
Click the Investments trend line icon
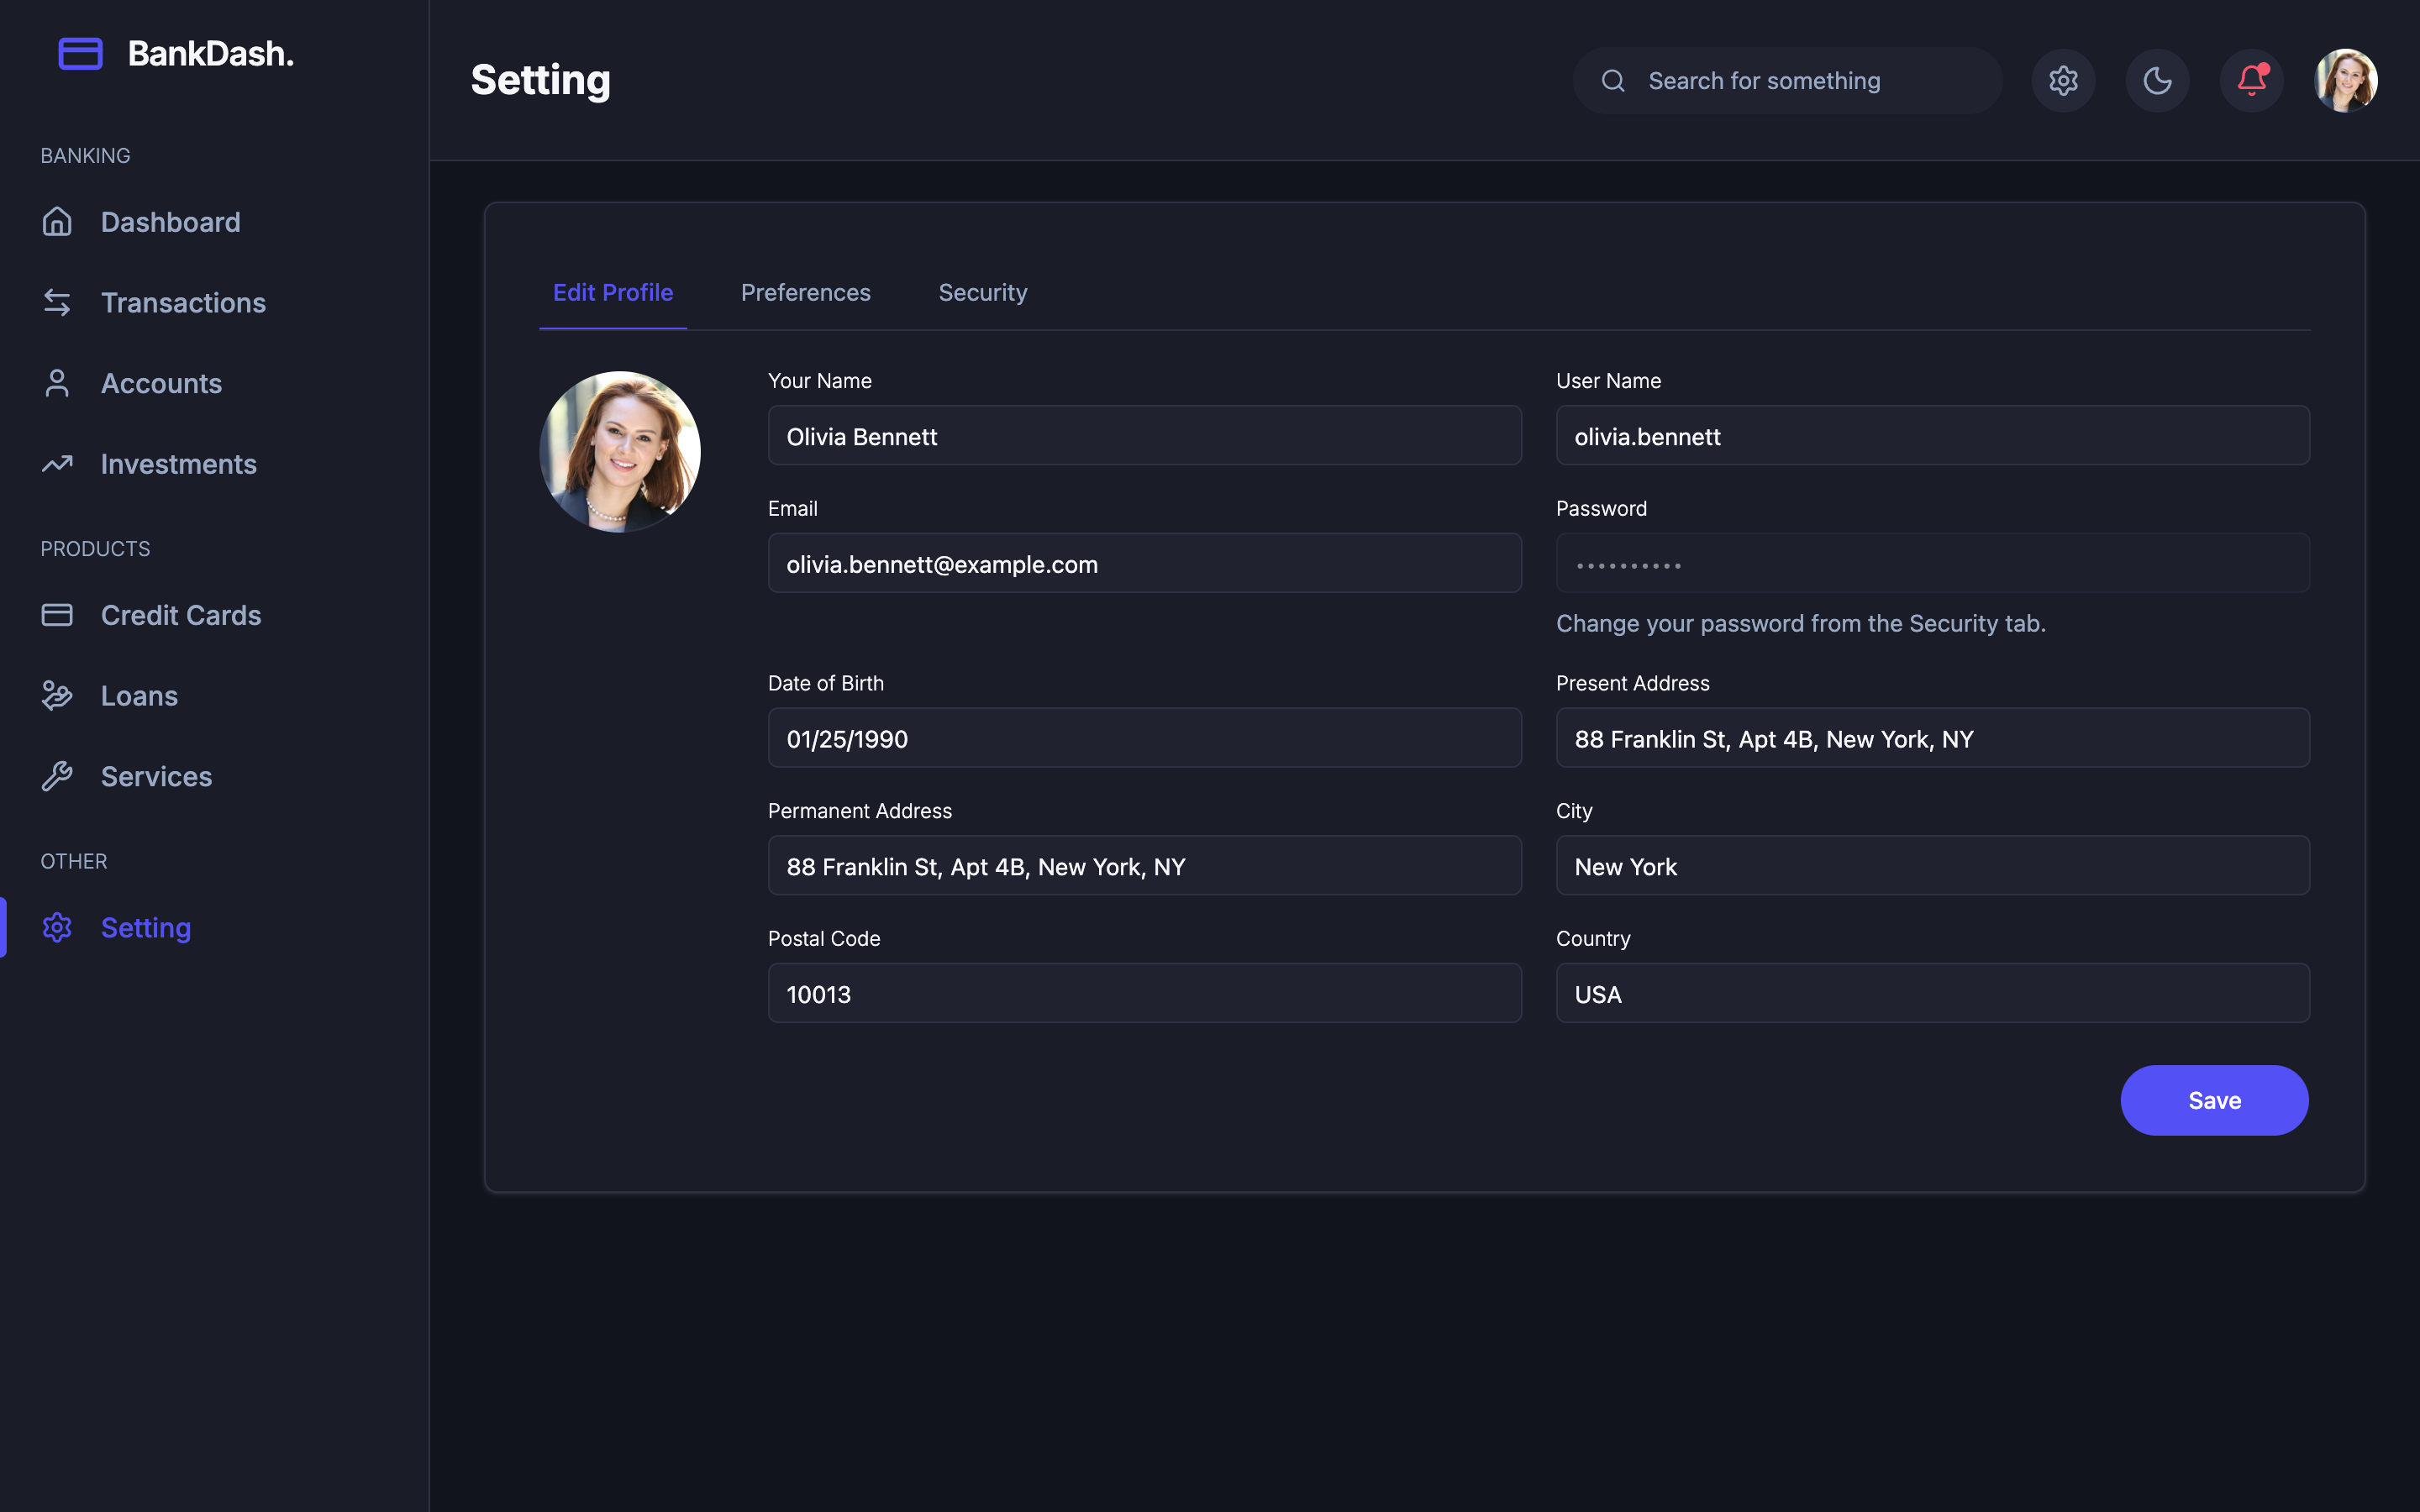point(57,464)
